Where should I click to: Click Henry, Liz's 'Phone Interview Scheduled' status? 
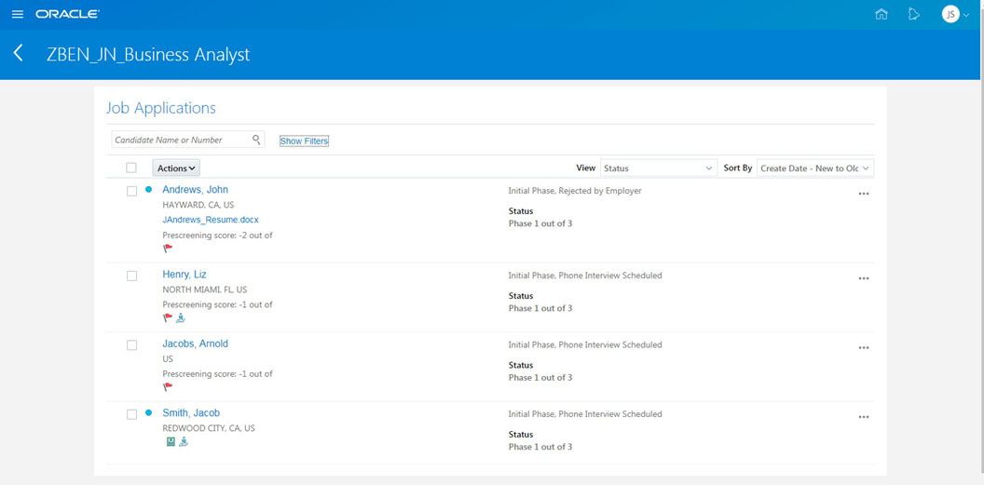click(610, 276)
